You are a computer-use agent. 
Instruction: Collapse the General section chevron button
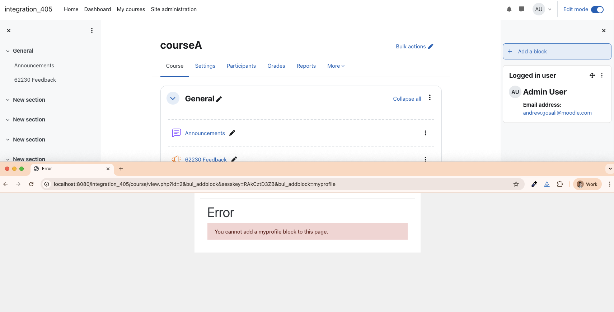(173, 99)
